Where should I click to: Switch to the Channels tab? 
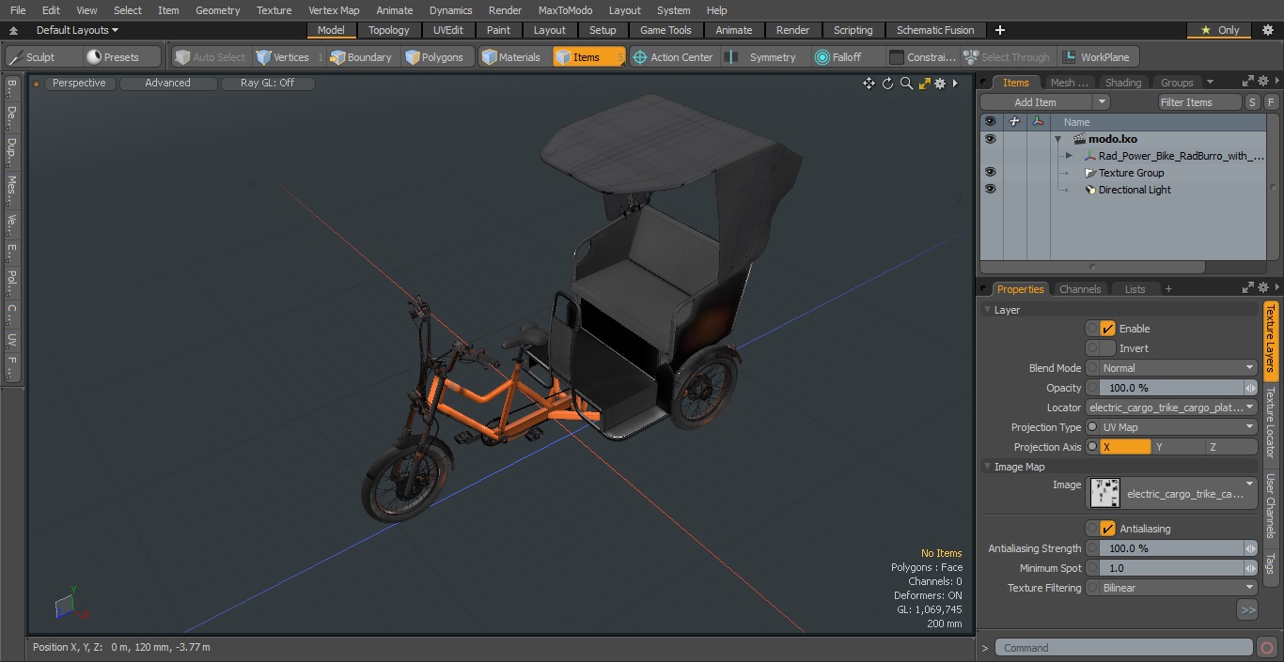pos(1080,289)
